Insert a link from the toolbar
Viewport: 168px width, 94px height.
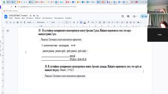tap(93, 22)
